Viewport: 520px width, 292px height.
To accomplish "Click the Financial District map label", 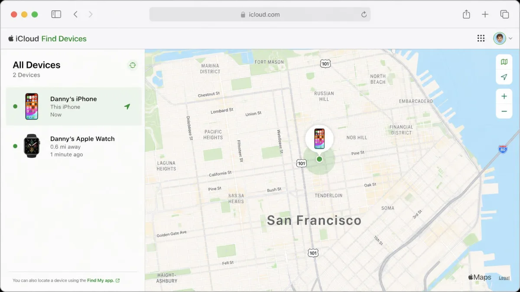I will pyautogui.click(x=401, y=130).
